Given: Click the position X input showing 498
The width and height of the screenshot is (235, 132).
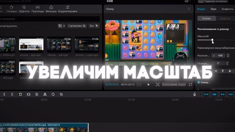Looking at the screenshot, I should 219,55.
